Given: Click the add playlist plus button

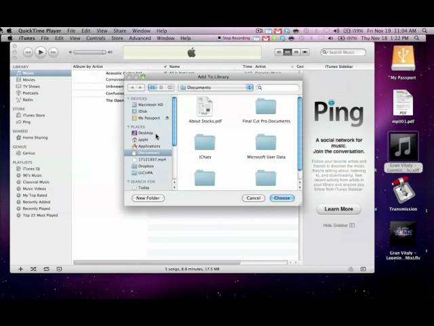Looking at the screenshot, I should coord(20,269).
